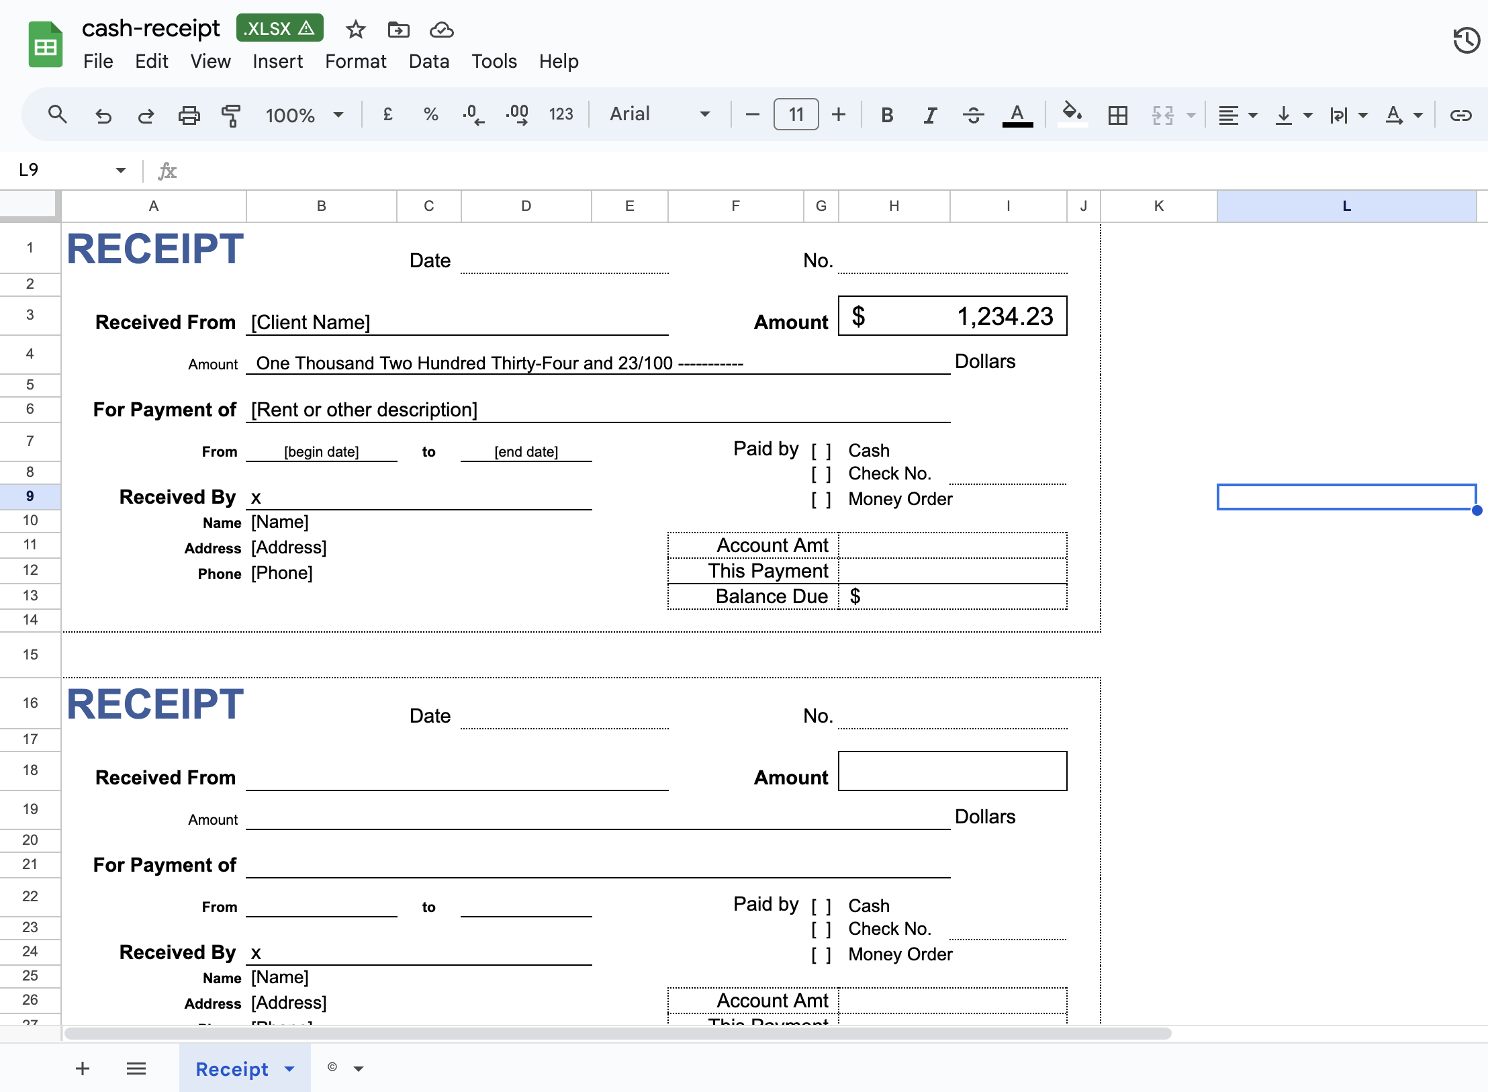1488x1092 pixels.
Task: Click the first receipt's Cash checkbox brackets
Action: [821, 451]
